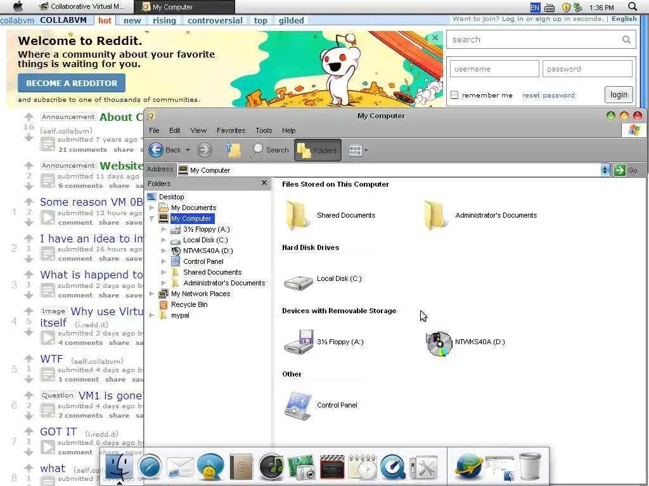Click the Up folder icon in toolbar
Screen dimensions: 649x486
pyautogui.click(x=233, y=150)
